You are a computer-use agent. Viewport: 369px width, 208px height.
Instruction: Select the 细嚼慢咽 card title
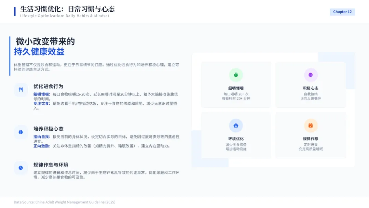coord(236,88)
